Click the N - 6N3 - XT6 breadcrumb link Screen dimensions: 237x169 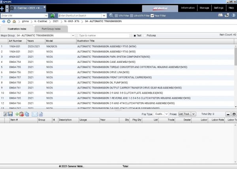[71, 21]
